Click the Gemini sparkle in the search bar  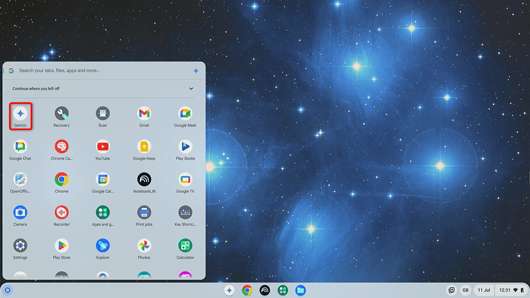196,71
